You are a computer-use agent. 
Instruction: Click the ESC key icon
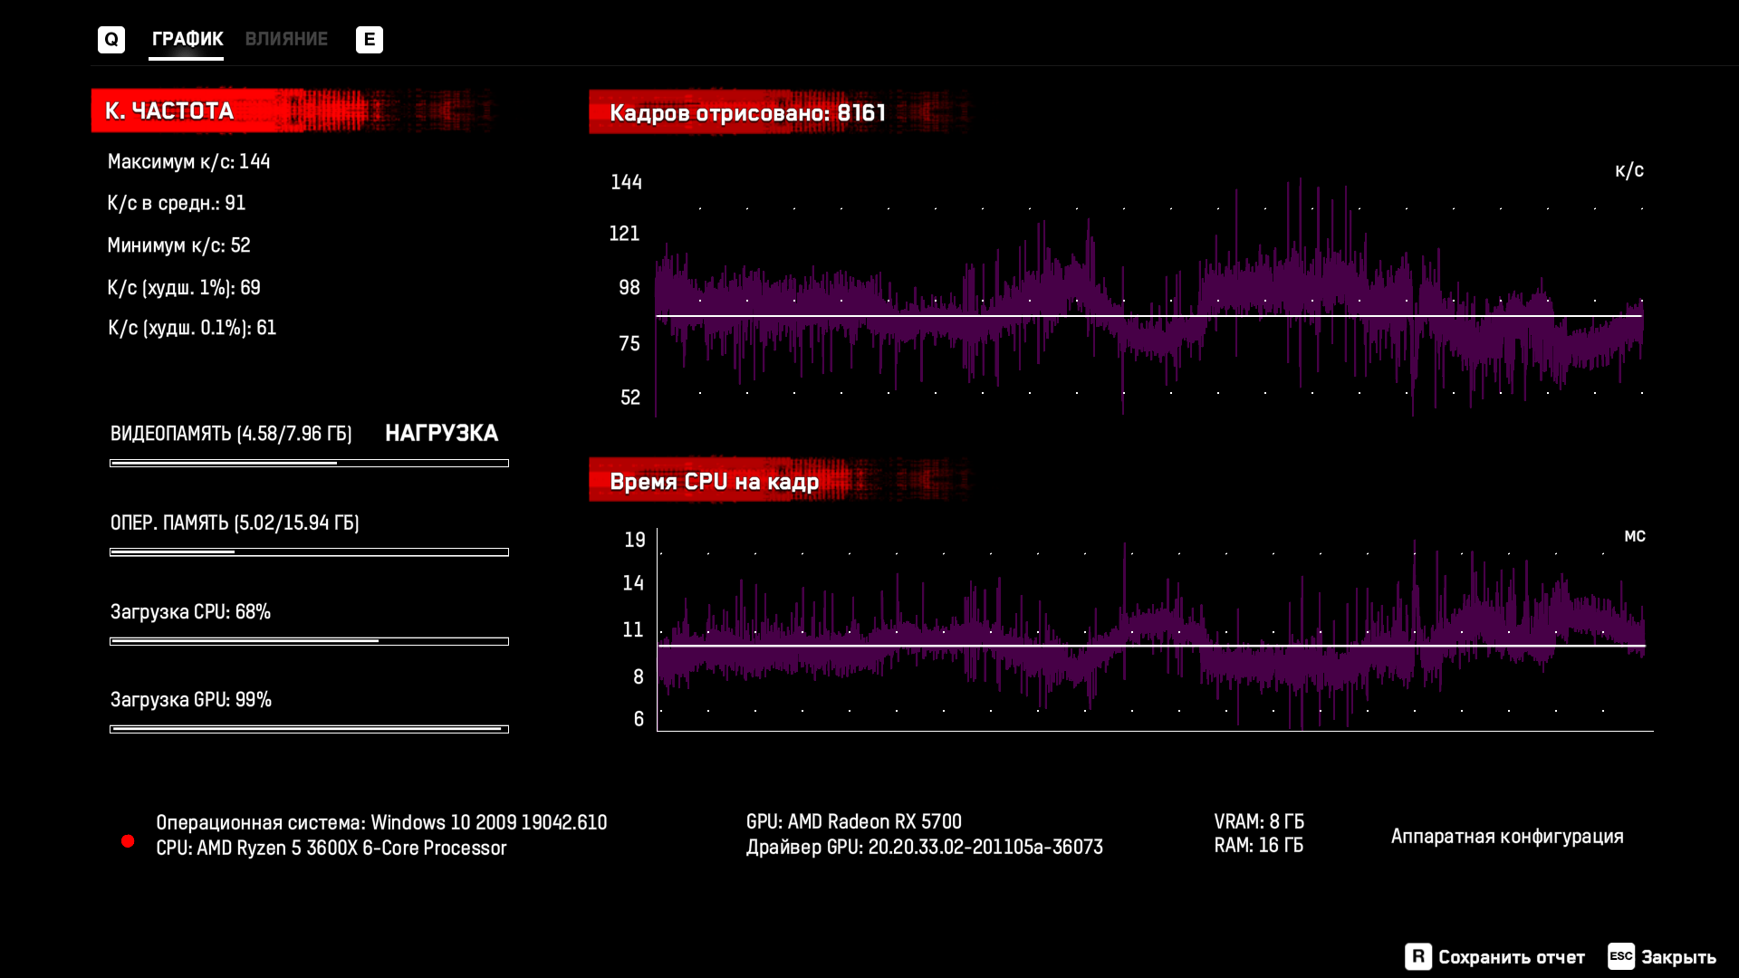(1620, 956)
